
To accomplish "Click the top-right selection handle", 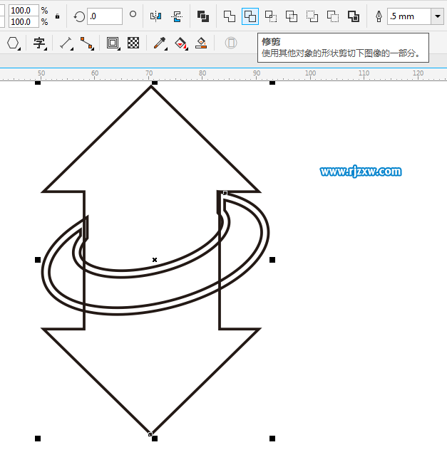I will [x=272, y=83].
